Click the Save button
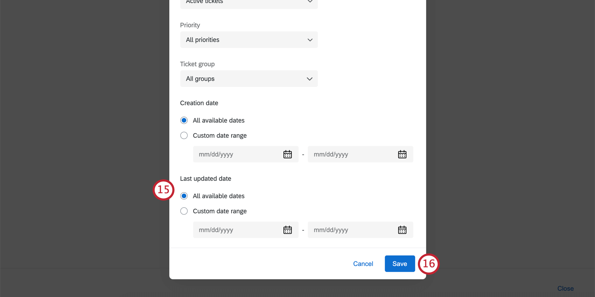595x297 pixels. point(400,264)
